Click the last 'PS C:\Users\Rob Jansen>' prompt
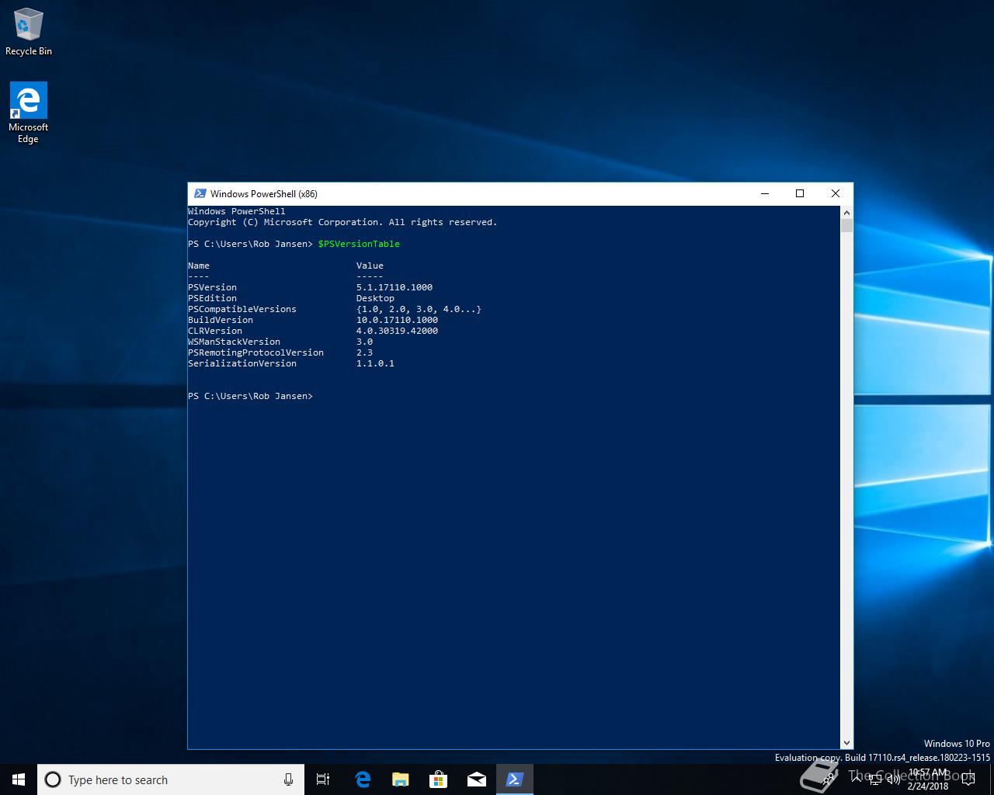The image size is (994, 795). (250, 396)
